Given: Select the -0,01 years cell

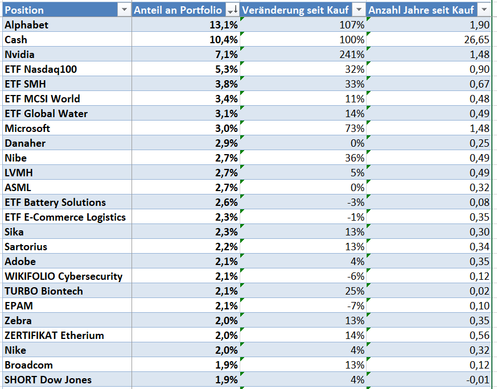Looking at the screenshot, I should pyautogui.click(x=429, y=380).
